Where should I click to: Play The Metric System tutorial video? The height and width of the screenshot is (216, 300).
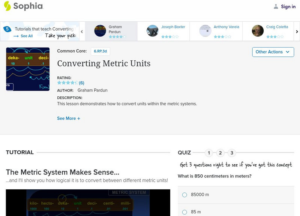(x=88, y=202)
